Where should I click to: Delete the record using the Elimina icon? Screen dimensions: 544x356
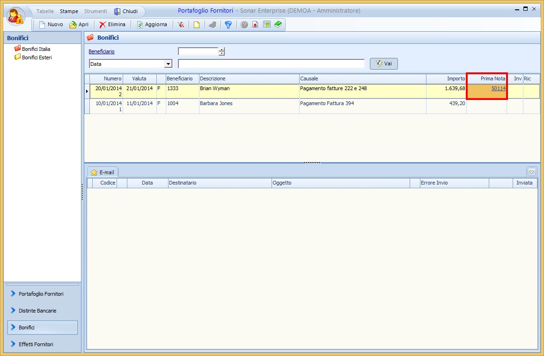click(x=112, y=25)
